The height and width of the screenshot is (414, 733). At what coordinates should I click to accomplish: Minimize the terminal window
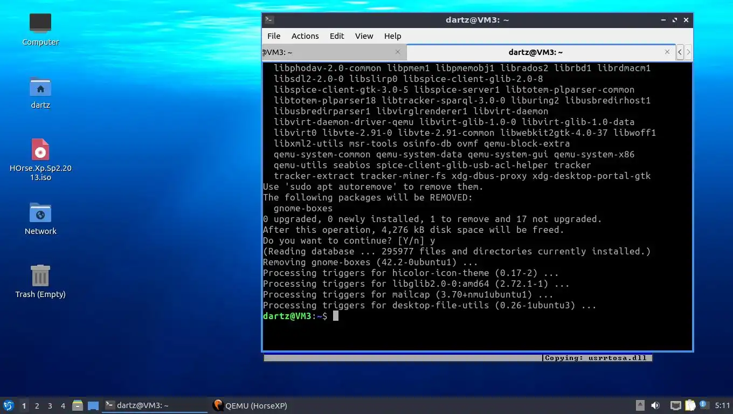[663, 20]
